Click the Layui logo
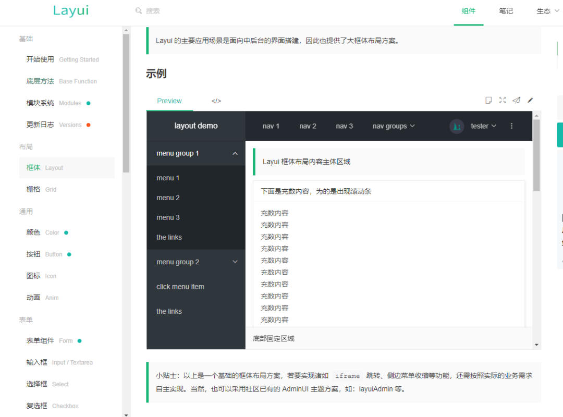 pos(71,11)
